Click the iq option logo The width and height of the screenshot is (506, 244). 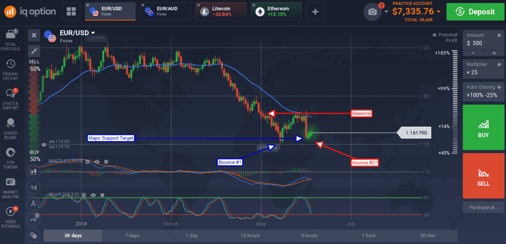click(x=30, y=12)
